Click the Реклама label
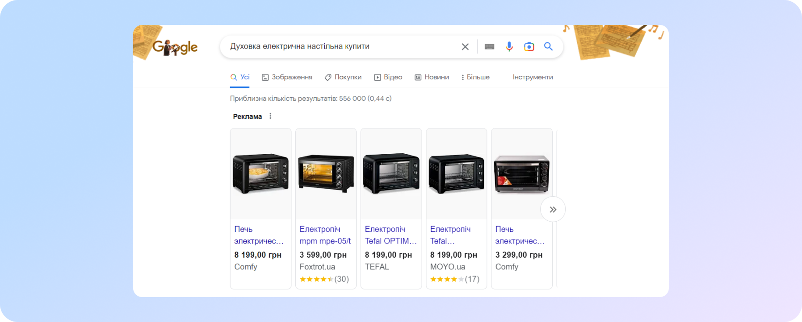The width and height of the screenshot is (802, 322). point(247,116)
